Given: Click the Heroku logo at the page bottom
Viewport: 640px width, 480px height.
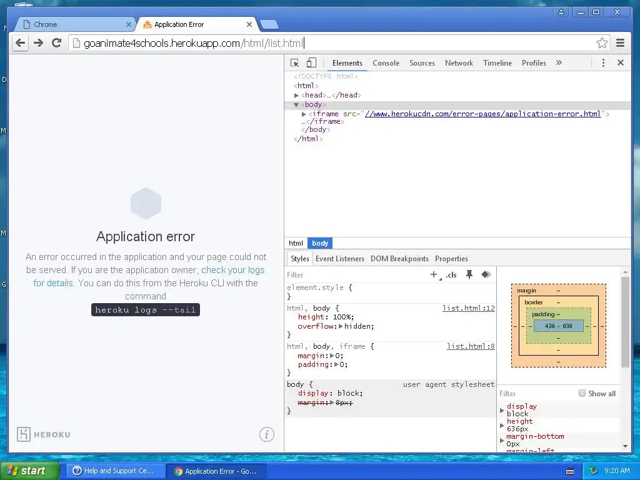Looking at the screenshot, I should pos(44,434).
